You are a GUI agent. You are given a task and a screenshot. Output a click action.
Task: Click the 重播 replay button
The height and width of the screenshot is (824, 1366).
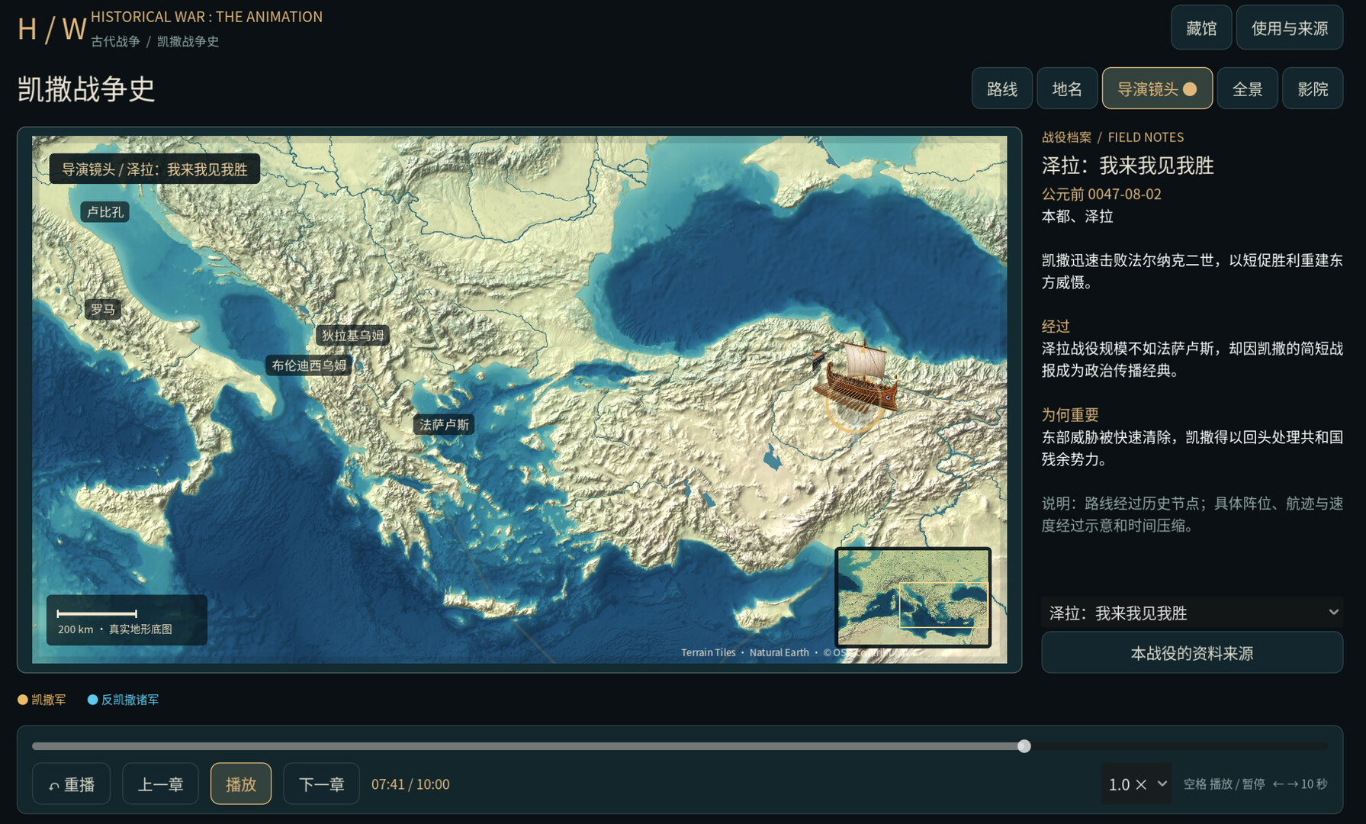pos(72,784)
